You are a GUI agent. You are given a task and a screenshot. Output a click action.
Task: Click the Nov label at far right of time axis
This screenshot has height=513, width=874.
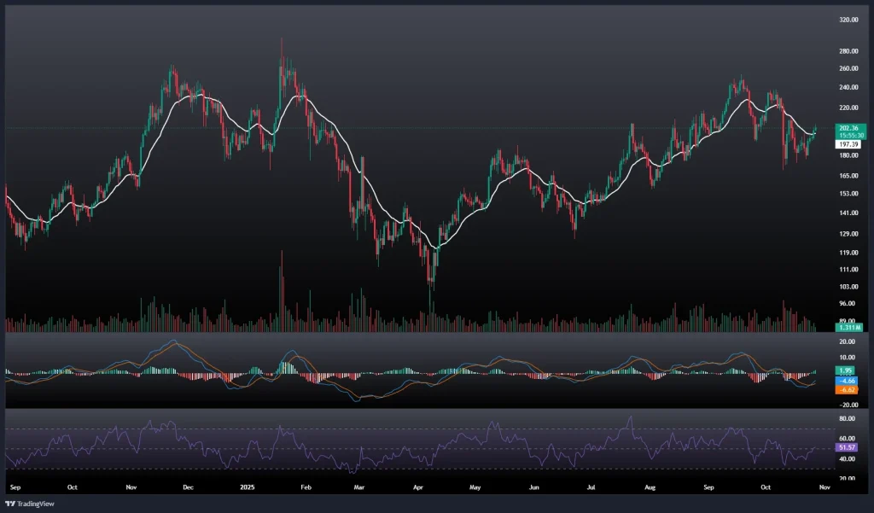coord(822,487)
